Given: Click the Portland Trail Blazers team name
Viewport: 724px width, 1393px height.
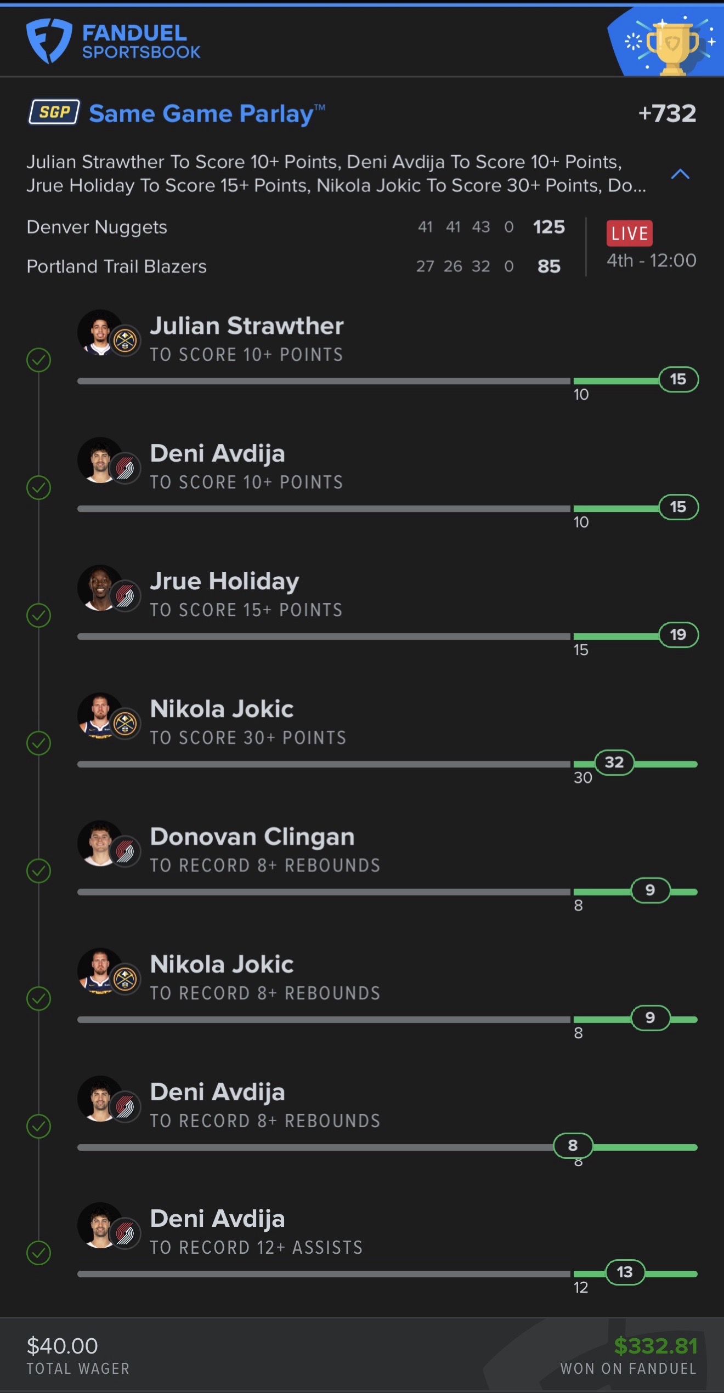Looking at the screenshot, I should [117, 266].
